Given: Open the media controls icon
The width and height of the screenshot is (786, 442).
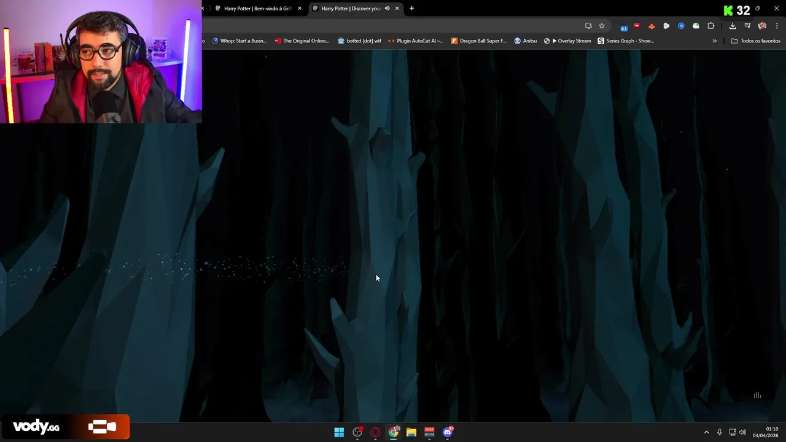Looking at the screenshot, I should (747, 26).
